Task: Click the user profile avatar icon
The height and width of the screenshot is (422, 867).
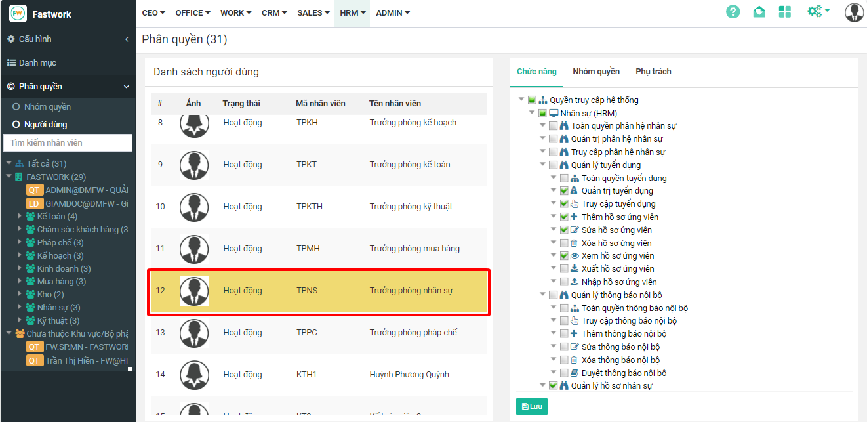Action: click(x=854, y=12)
